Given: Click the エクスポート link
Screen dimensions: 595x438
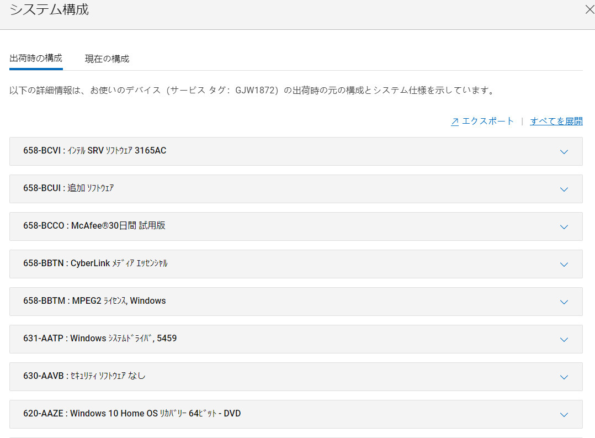Looking at the screenshot, I should [487, 121].
